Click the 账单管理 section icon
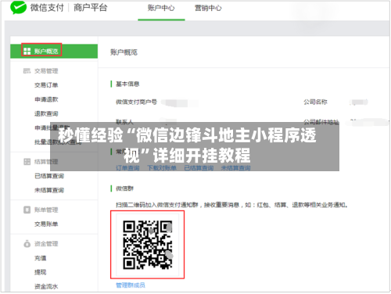 (x=27, y=210)
